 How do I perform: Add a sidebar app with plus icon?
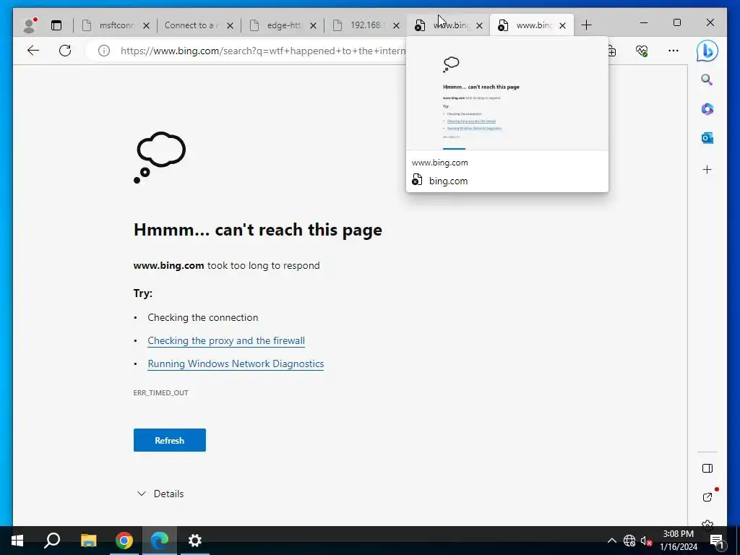point(707,169)
